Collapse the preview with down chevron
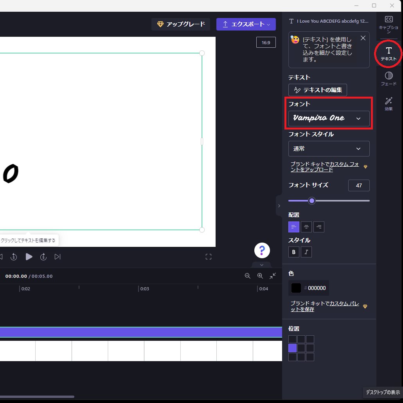 click(x=262, y=265)
